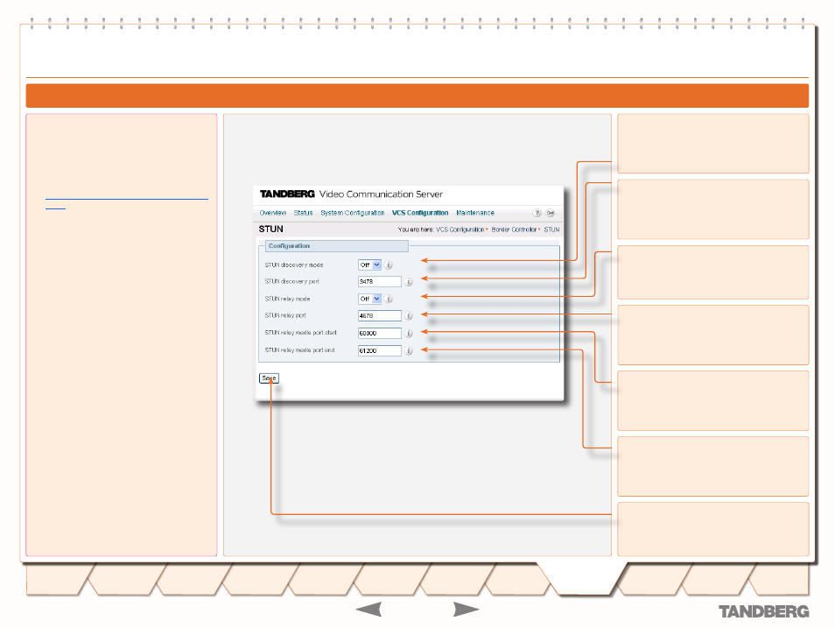Open the Overview menu

(x=273, y=213)
